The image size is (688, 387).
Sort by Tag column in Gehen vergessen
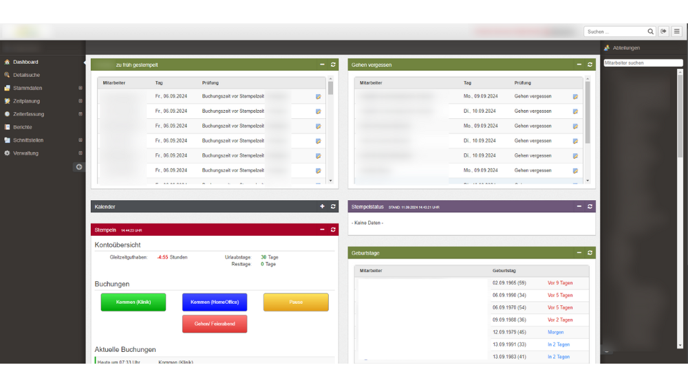[x=467, y=83]
